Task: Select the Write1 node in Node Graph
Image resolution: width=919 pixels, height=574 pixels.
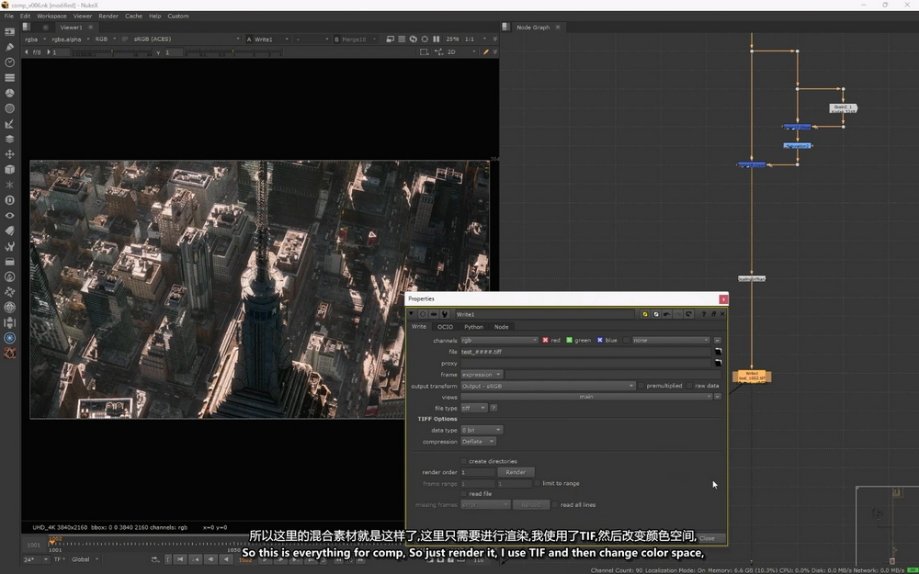Action: point(752,376)
